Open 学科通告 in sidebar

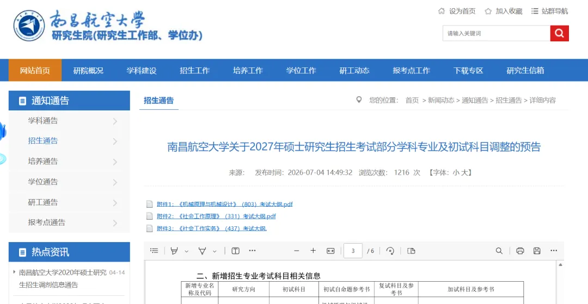[43, 121]
